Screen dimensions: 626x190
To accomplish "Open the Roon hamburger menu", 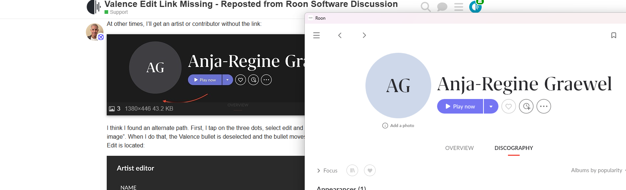I will click(x=316, y=35).
